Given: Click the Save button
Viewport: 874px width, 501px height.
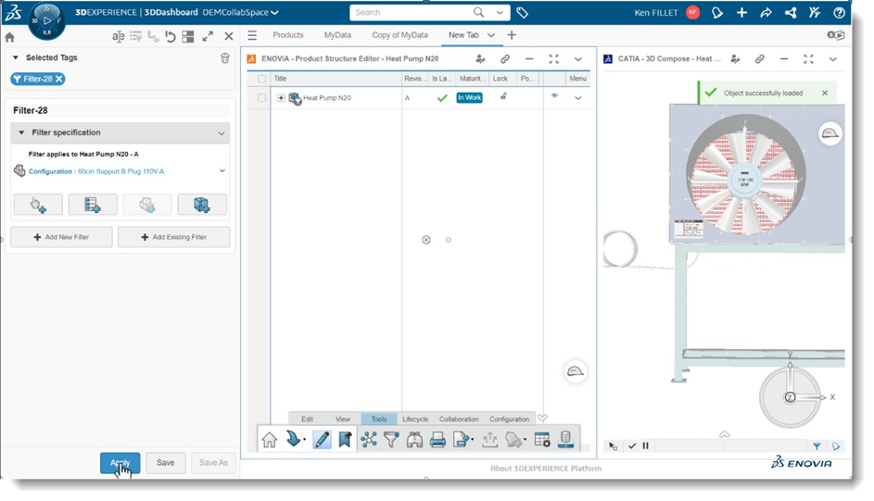Looking at the screenshot, I should point(166,463).
